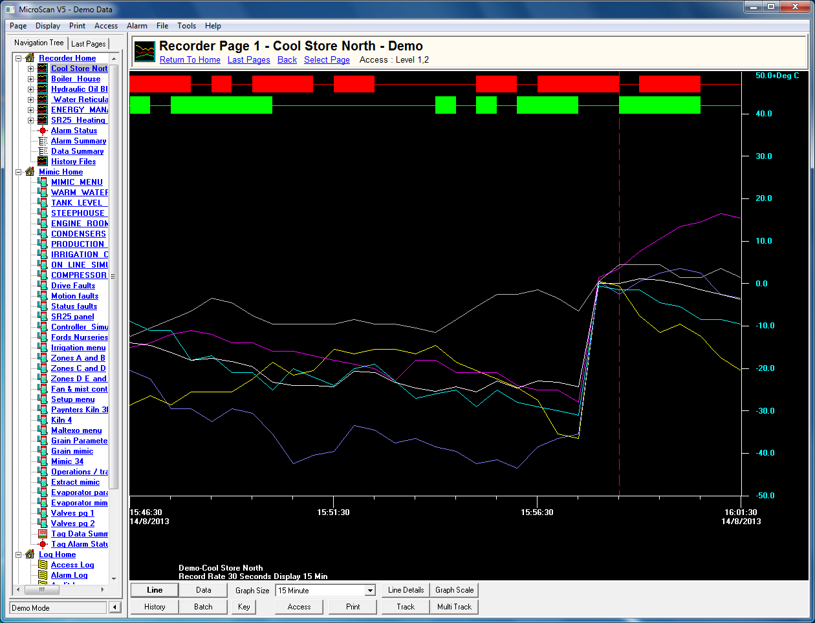Click the Line Details button
This screenshot has width=815, height=623.
coord(406,590)
